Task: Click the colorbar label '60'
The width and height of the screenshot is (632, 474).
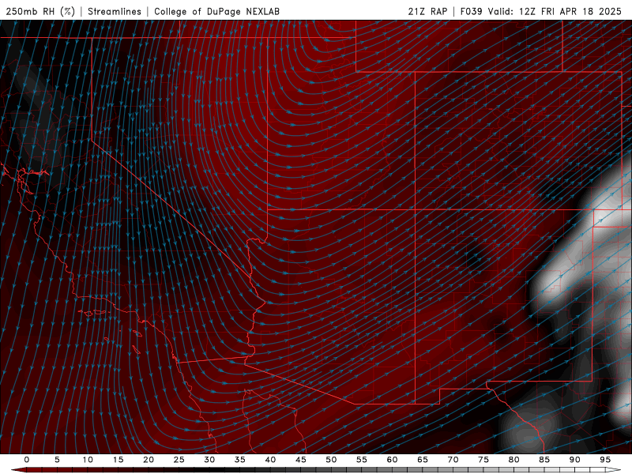Action: [x=392, y=460]
